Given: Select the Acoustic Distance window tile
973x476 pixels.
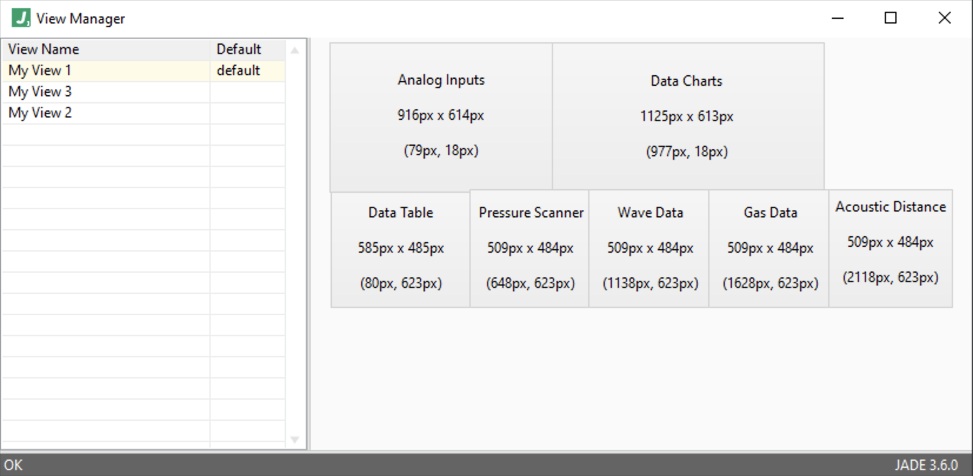Looking at the screenshot, I should pos(891,249).
